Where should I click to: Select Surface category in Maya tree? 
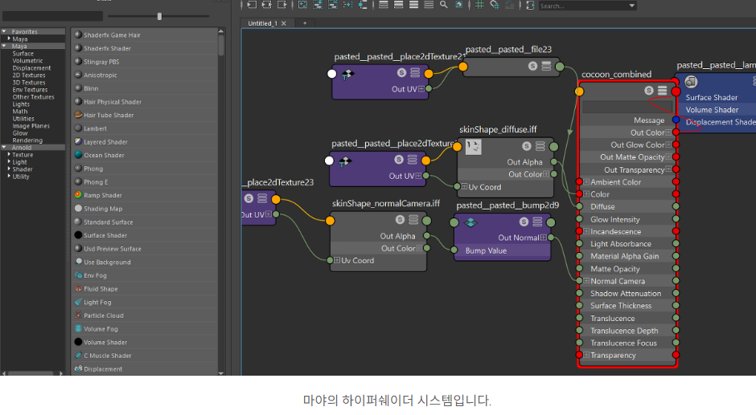coord(23,54)
